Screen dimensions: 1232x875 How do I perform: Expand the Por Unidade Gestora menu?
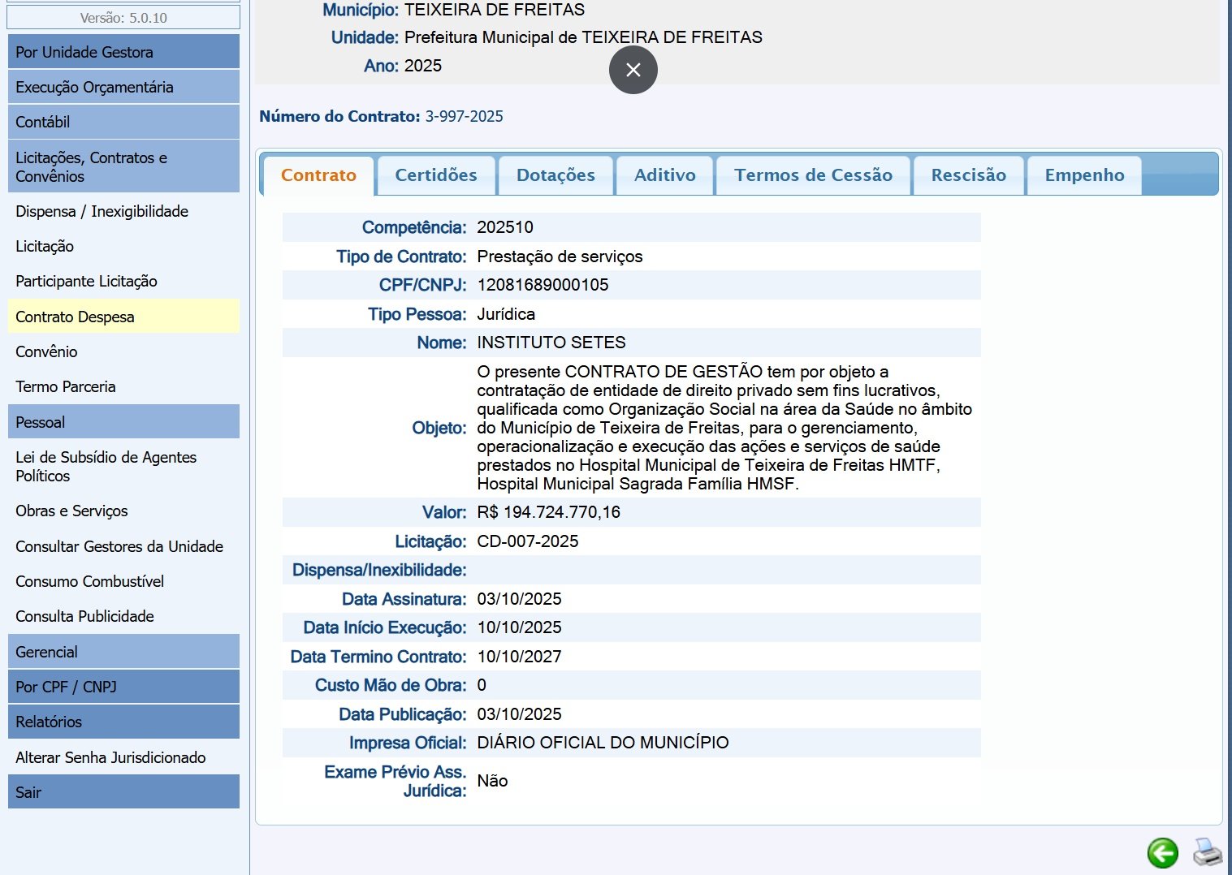(x=123, y=52)
